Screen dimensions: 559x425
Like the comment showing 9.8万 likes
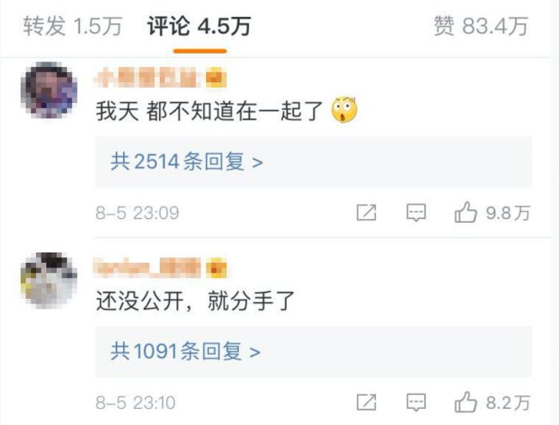point(492,212)
